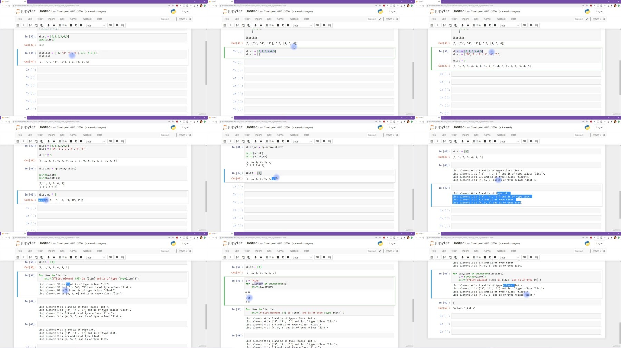Screen dimensions: 621x348
Task: Open the cell type dropdown in top-left notebook
Action: tap(95, 25)
